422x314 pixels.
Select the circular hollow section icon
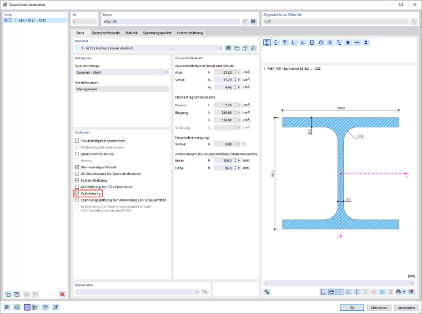(x=321, y=43)
